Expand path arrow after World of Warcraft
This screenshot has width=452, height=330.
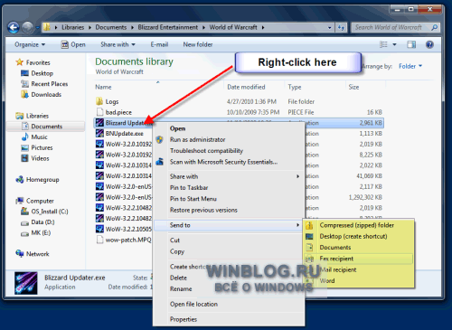[263, 27]
